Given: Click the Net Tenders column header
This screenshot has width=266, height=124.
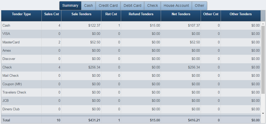Looking at the screenshot, I should click(181, 14).
